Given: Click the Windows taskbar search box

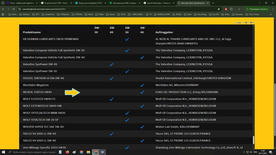Looking at the screenshot, I should point(32,152).
